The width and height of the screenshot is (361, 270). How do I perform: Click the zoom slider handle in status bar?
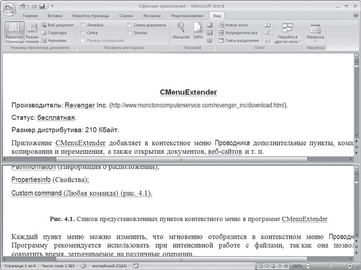pyautogui.click(x=331, y=266)
